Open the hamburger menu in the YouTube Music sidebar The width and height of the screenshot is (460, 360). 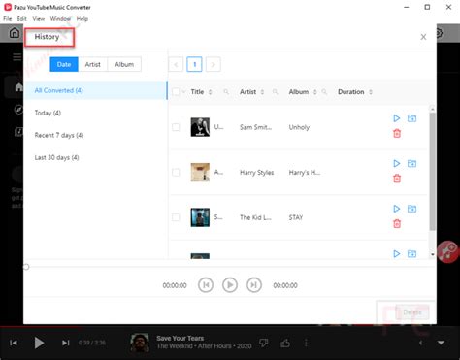click(17, 57)
